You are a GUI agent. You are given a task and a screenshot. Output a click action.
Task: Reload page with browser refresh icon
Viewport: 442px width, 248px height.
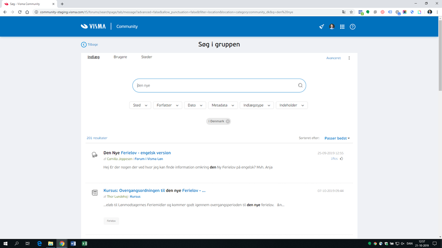pos(20,12)
